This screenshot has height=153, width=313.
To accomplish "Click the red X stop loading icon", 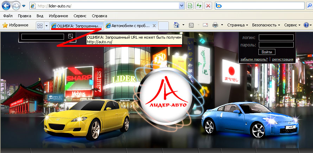I will (208, 6).
